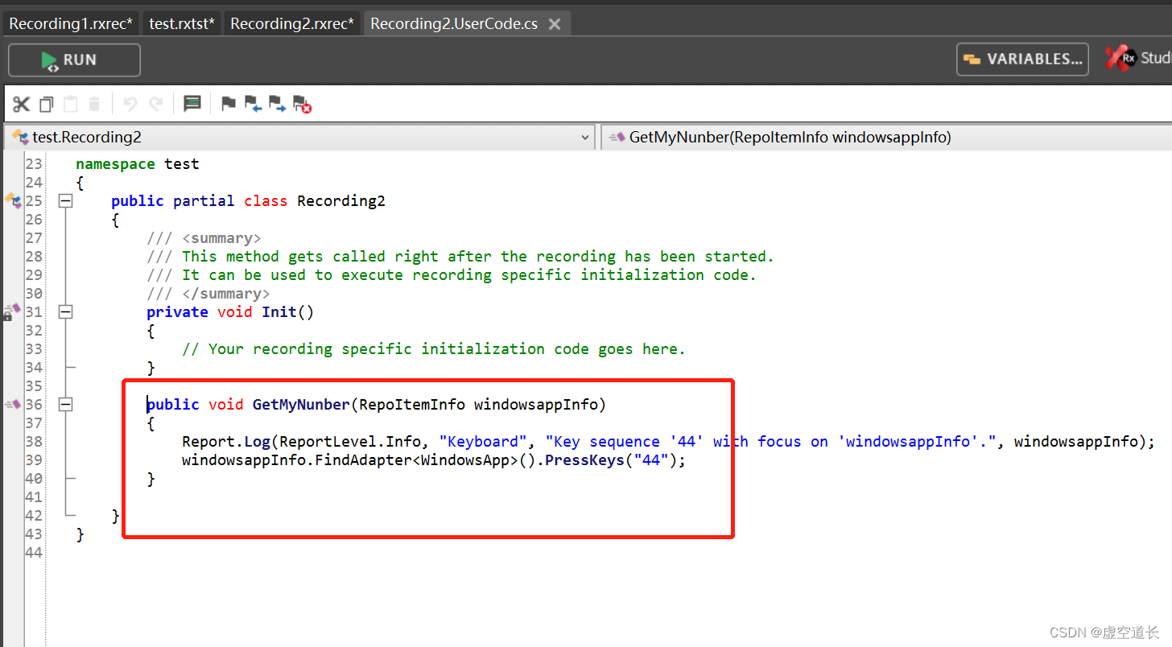Open the test.Recording2 class dropdown
Screen dimensions: 1172x647
(300, 138)
